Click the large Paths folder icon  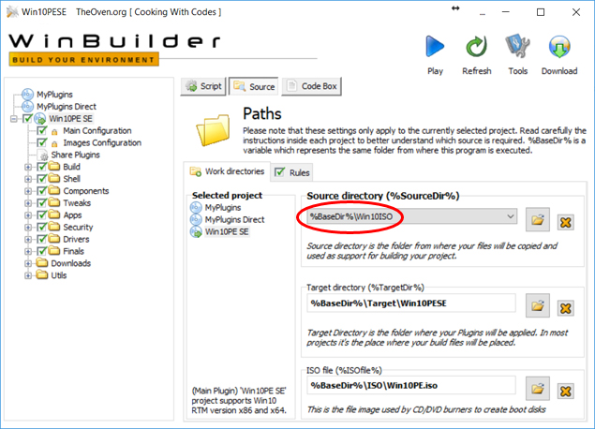(214, 130)
